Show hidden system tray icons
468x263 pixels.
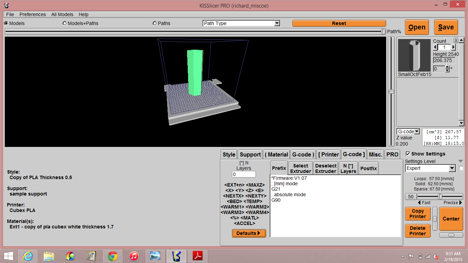pos(403,256)
